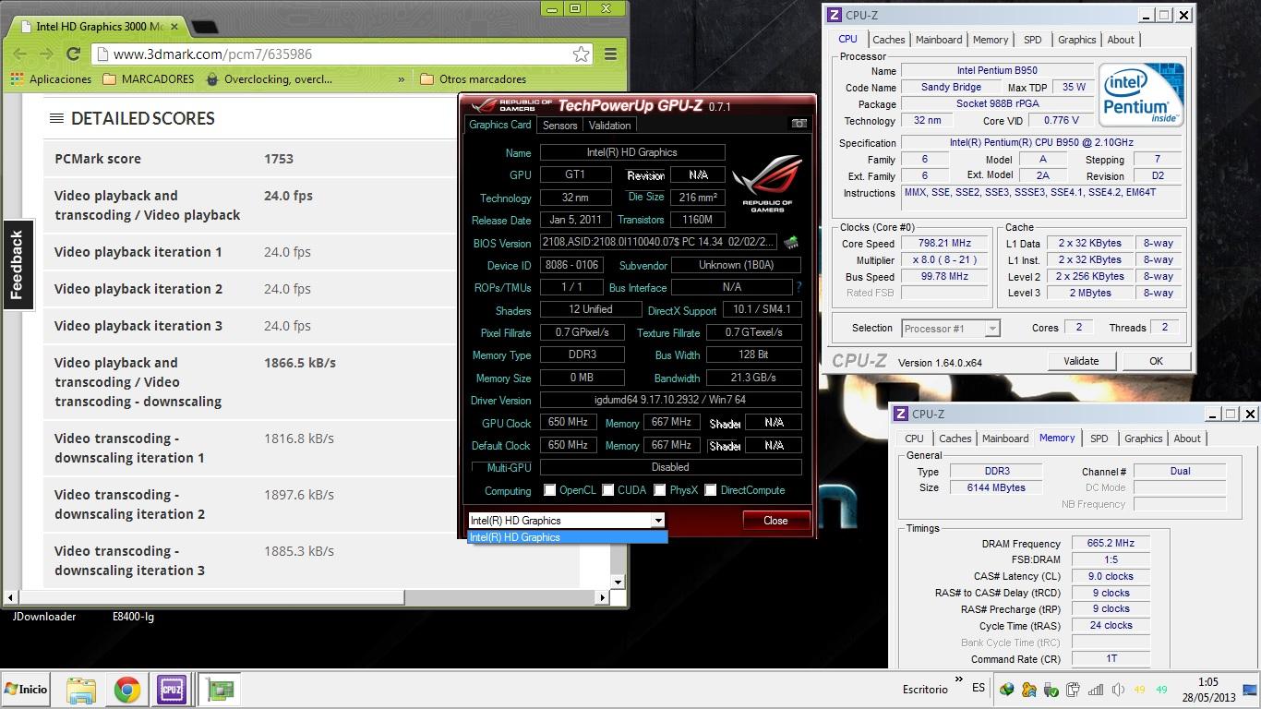Screen dimensions: 1261x709
Task: Click the Intel Pentium inside logo
Action: 1141,94
